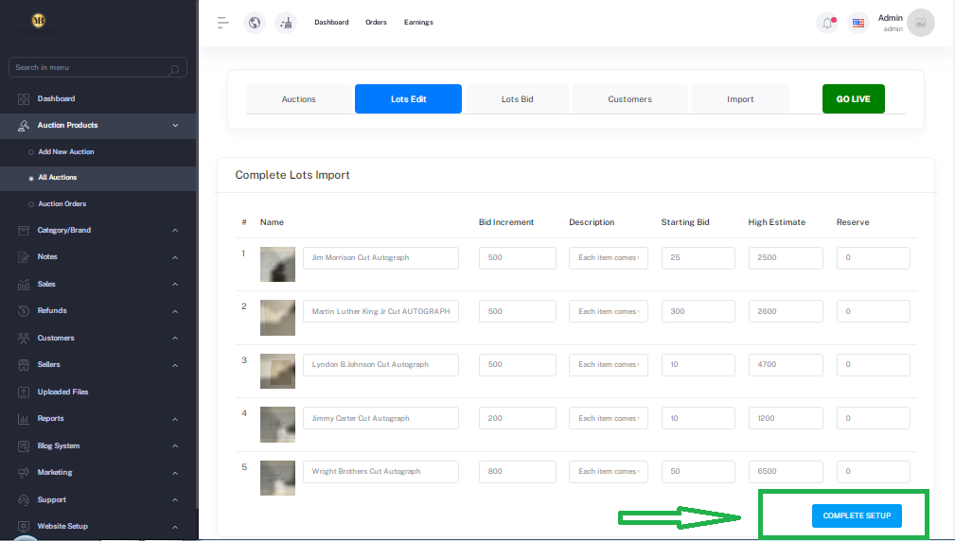
Task: Click Martin Luther King Jr name field
Action: [x=380, y=311]
